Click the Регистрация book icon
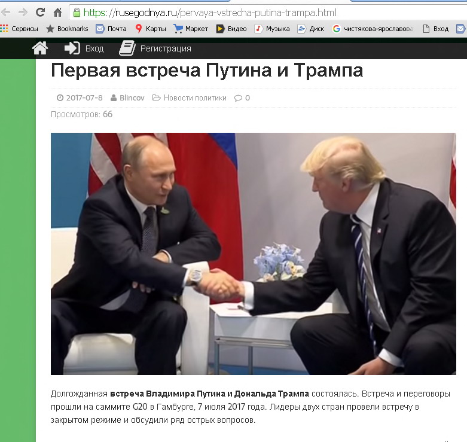The width and height of the screenshot is (467, 442). point(127,48)
